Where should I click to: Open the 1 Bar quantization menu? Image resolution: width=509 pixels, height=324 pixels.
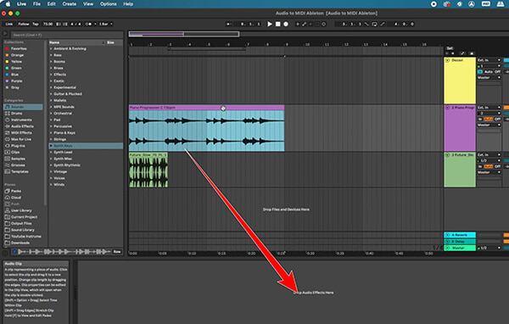tap(105, 24)
